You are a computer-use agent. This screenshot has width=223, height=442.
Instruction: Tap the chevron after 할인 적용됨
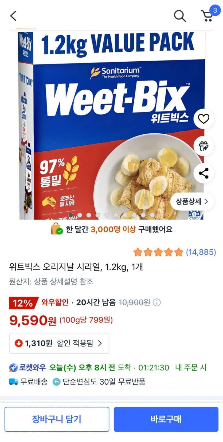(x=100, y=343)
